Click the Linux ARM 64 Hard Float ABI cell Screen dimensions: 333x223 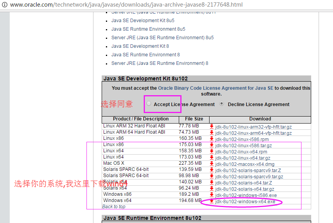pyautogui.click(x=134, y=132)
